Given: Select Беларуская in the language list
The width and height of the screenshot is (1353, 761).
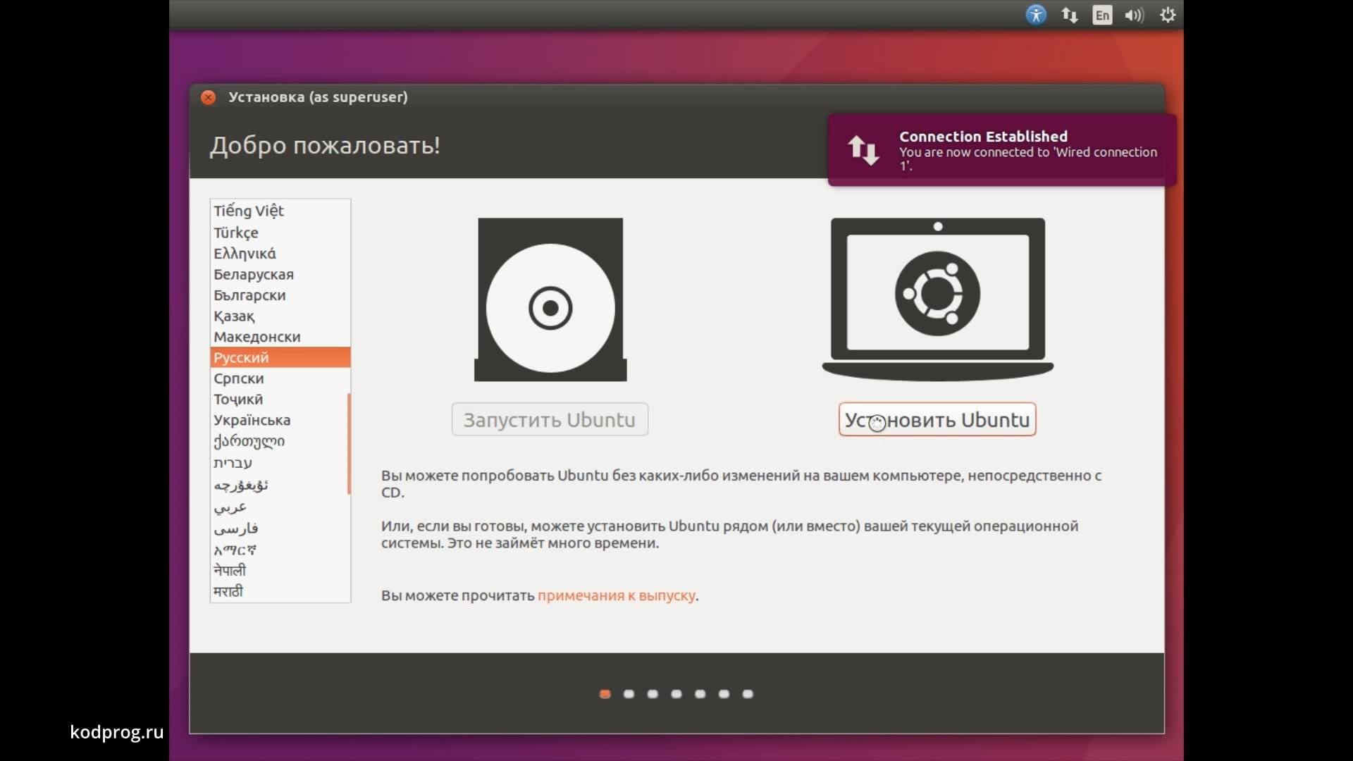Looking at the screenshot, I should click(280, 274).
